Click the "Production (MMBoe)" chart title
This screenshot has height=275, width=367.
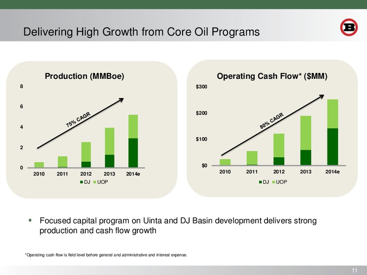click(x=84, y=76)
